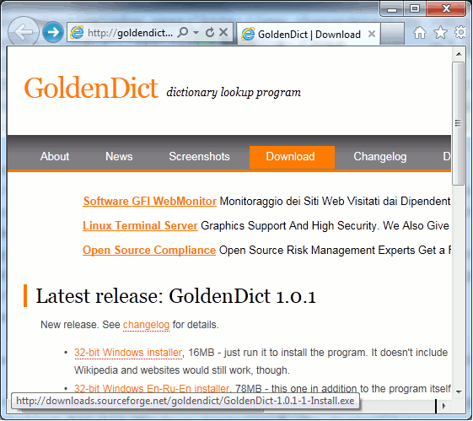Screen dimensions: 473x421
Task: Click the horizontal scrollbar right arrow
Action: tap(443, 406)
